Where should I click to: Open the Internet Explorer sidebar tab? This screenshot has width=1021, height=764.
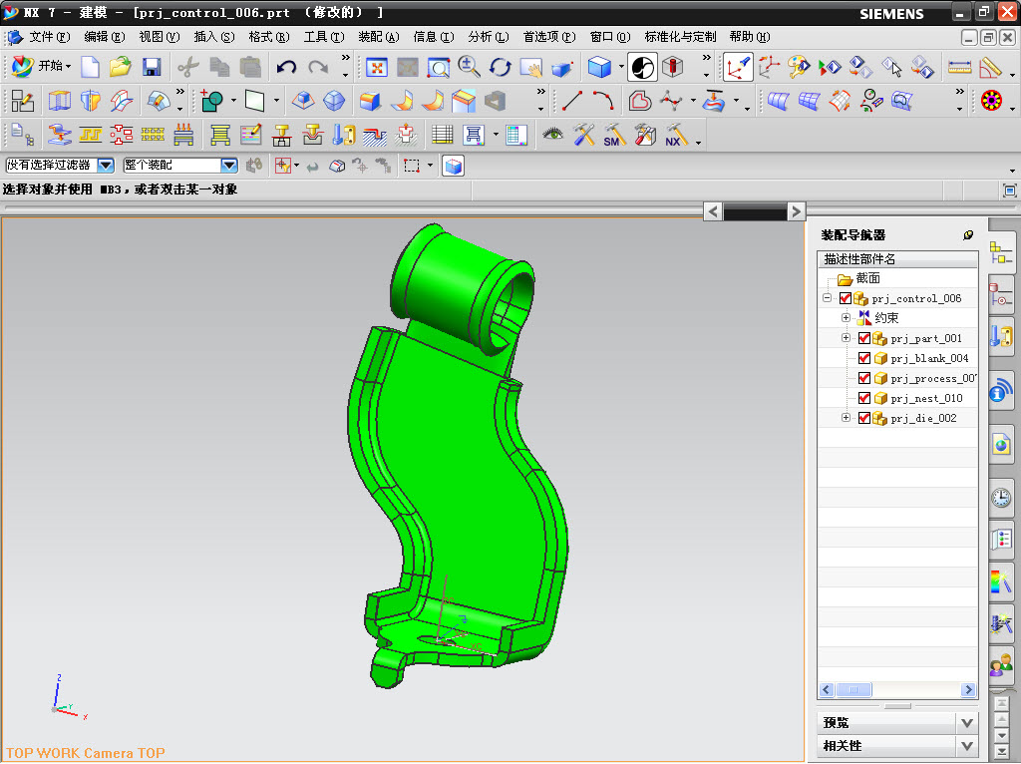tap(1001, 445)
